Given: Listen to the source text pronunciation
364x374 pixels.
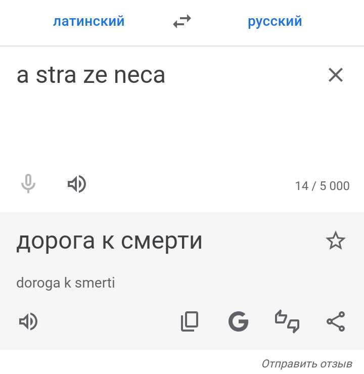Looking at the screenshot, I should point(77,184).
